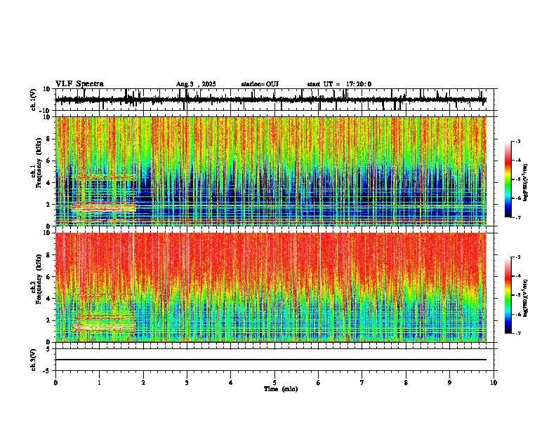Click the "8" kHz tick on ch.1 spectrogram
556x429 pixels.
coord(48,139)
